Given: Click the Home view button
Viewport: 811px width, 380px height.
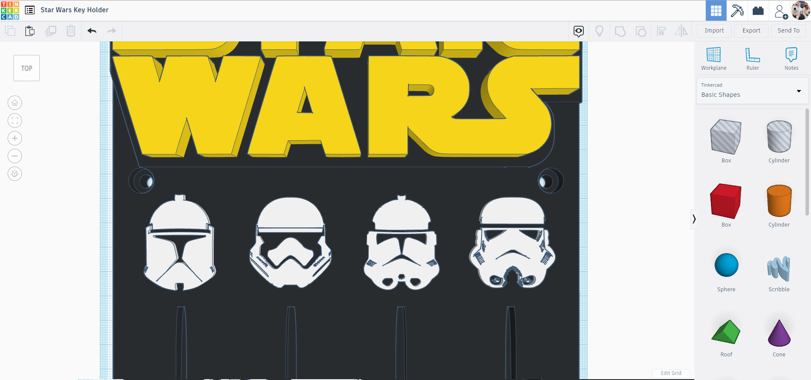Looking at the screenshot, I should click(15, 103).
